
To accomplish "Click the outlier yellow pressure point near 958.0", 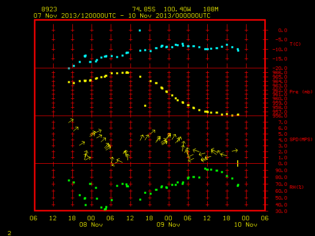I will tap(145, 106).
